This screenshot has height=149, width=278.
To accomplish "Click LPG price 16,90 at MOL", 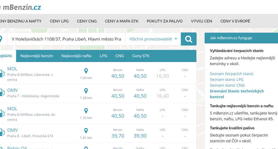I will (x=163, y=76).
